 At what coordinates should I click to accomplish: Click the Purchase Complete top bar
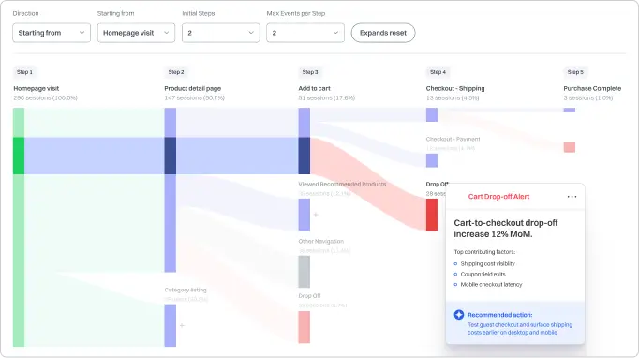(570, 110)
